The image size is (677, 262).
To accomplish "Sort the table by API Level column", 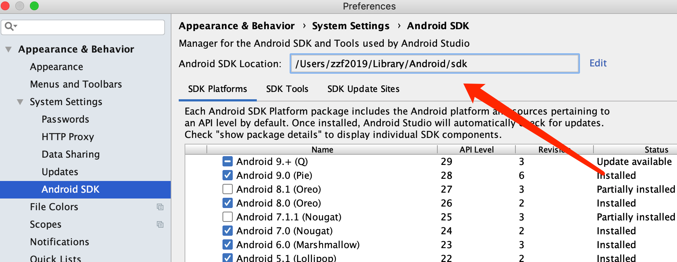I will point(476,150).
